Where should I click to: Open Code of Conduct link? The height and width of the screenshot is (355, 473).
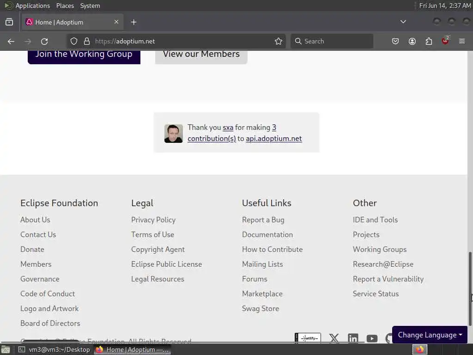48,294
